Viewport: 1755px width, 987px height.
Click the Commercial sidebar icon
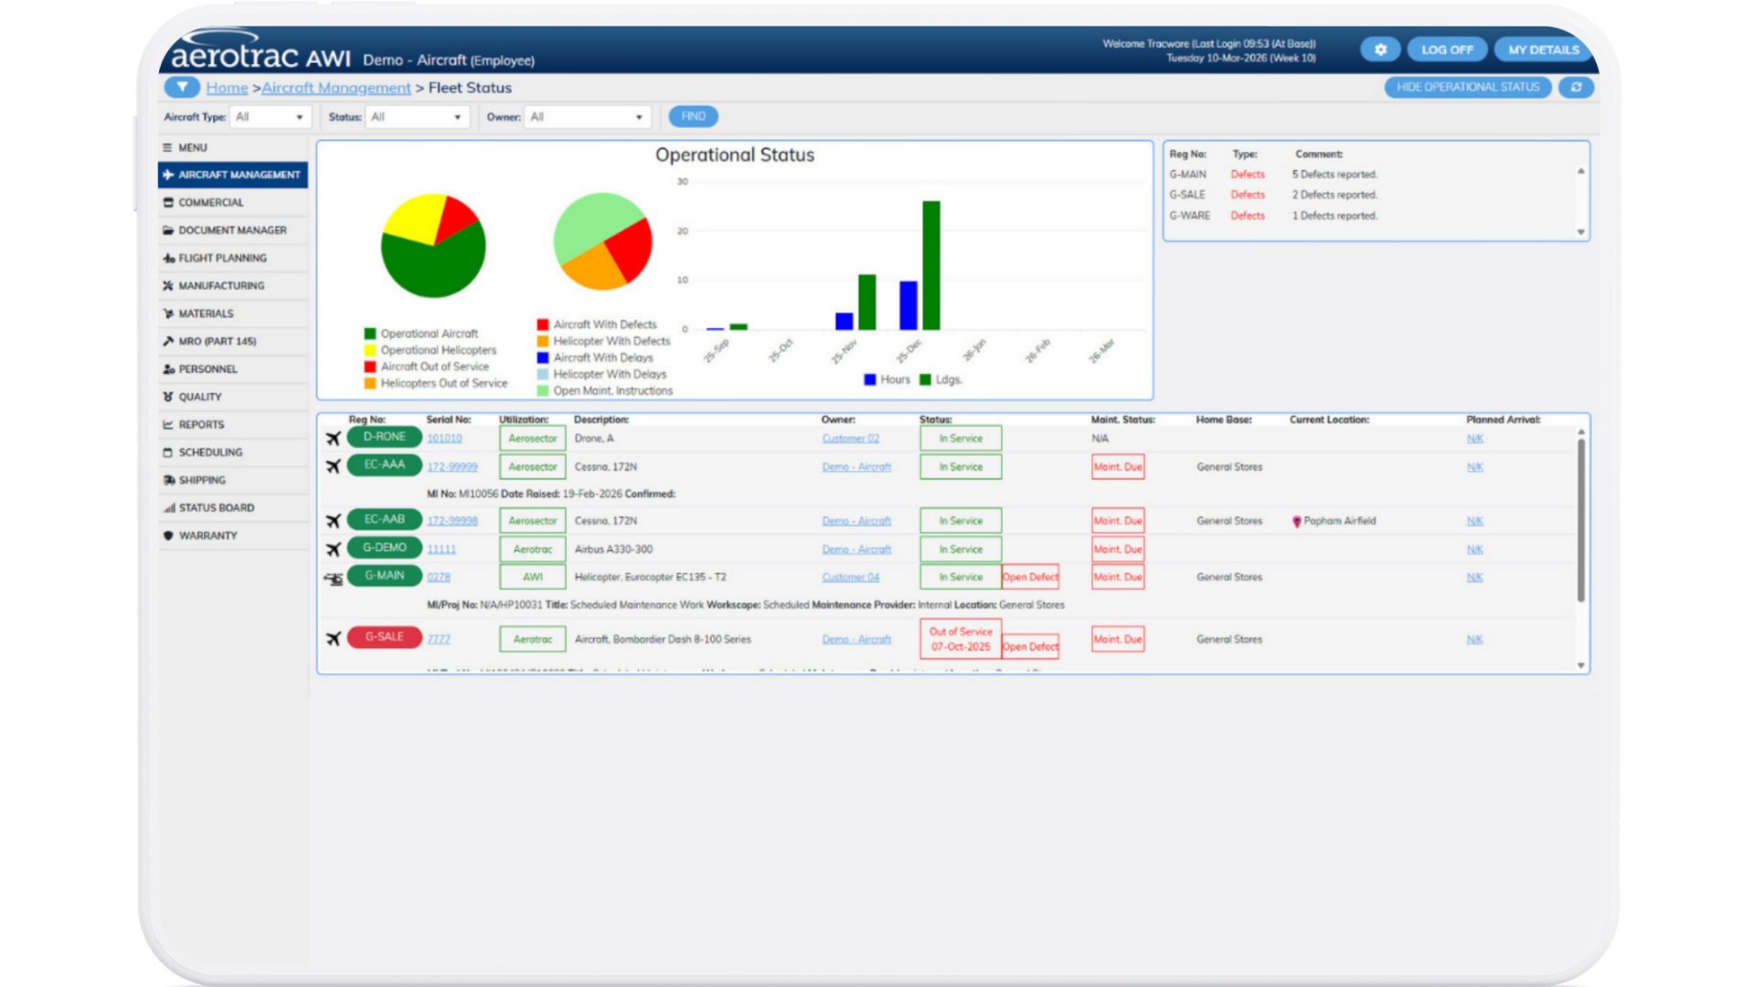pos(168,203)
